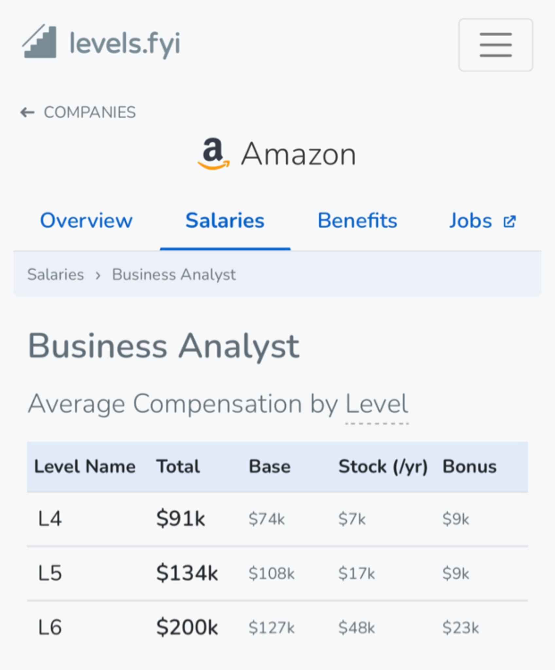Viewport: 555px width, 670px height.
Task: Select the L6 level row
Action: click(277, 627)
